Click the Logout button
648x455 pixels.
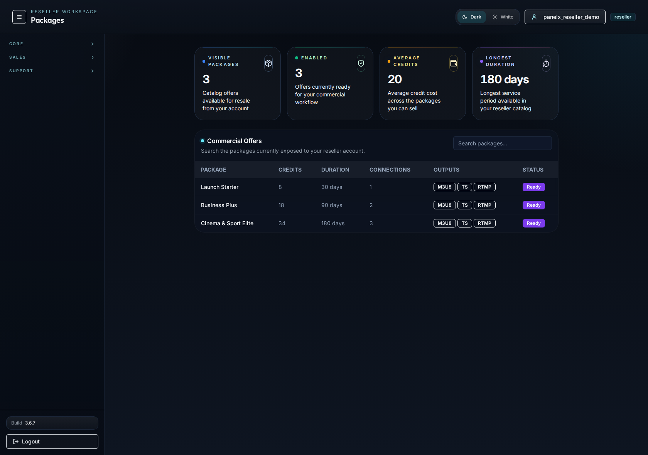click(x=52, y=442)
